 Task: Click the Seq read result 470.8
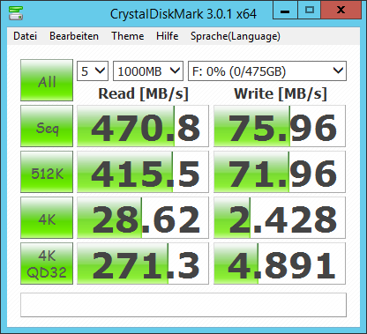pyautogui.click(x=143, y=126)
